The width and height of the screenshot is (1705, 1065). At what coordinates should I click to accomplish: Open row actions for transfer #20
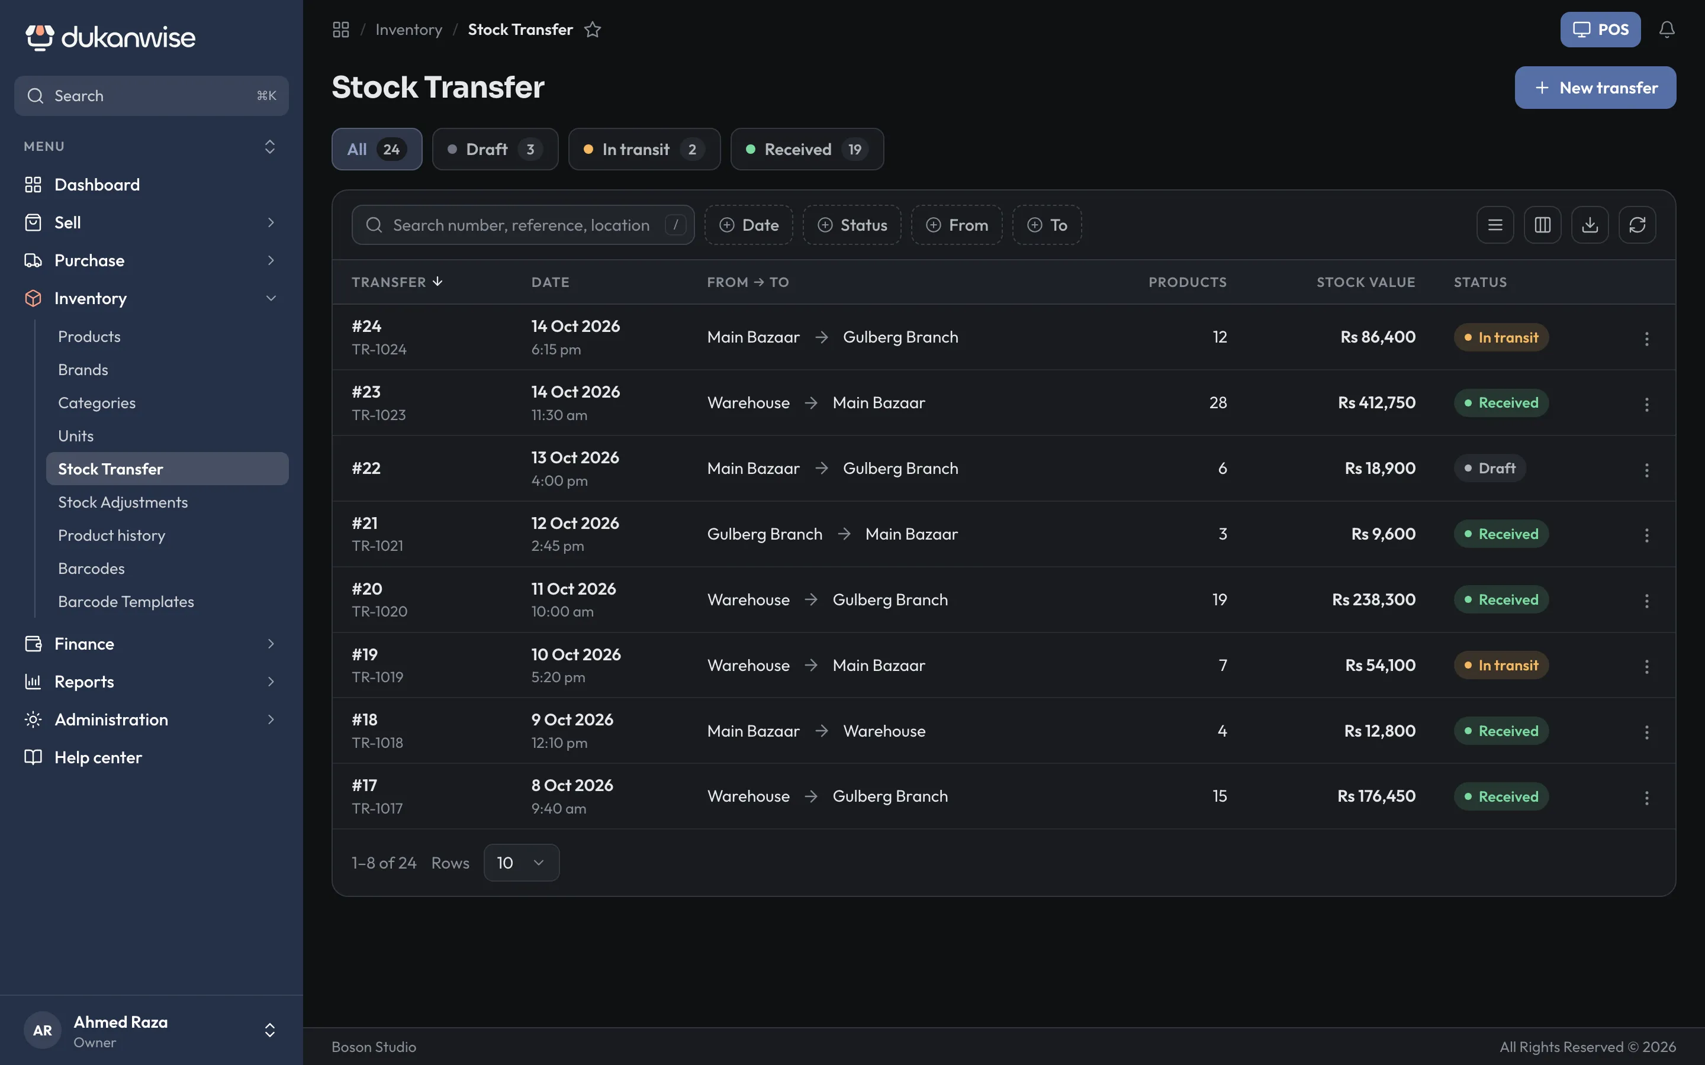(x=1646, y=600)
